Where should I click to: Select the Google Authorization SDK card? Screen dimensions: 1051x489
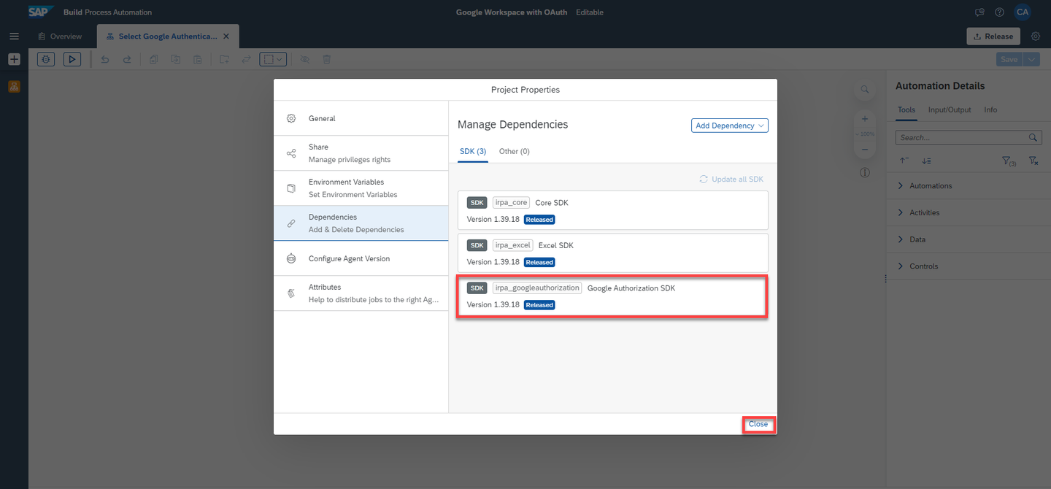[613, 296]
